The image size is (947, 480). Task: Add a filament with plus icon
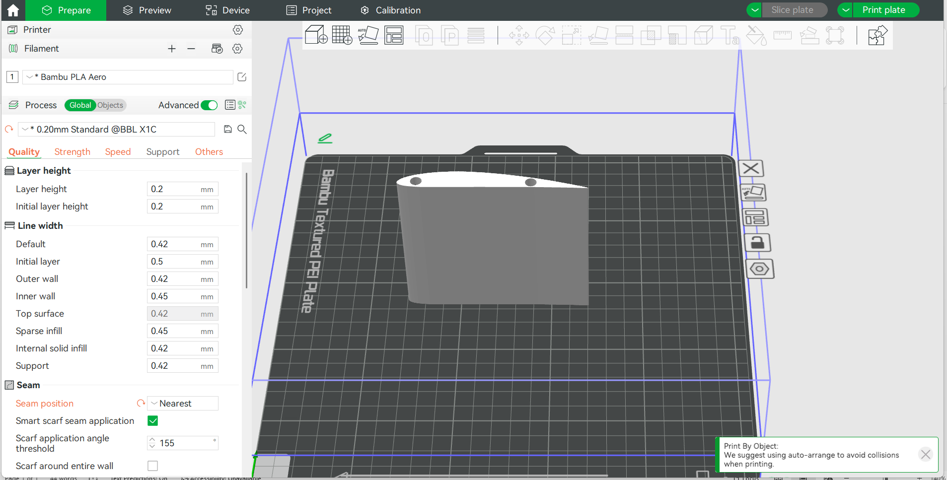pyautogui.click(x=172, y=49)
